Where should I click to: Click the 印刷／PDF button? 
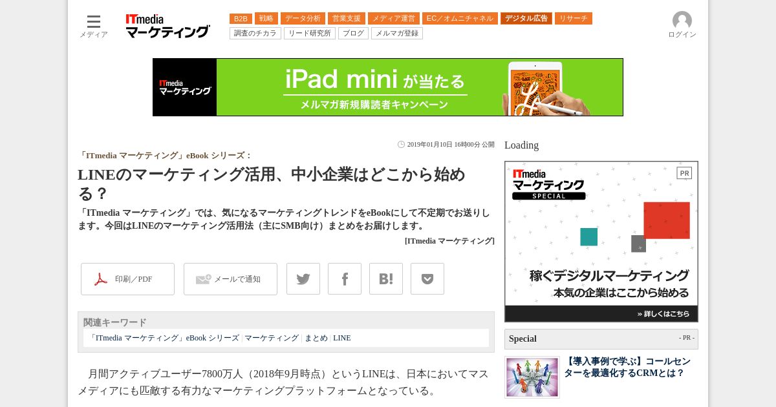[127, 279]
